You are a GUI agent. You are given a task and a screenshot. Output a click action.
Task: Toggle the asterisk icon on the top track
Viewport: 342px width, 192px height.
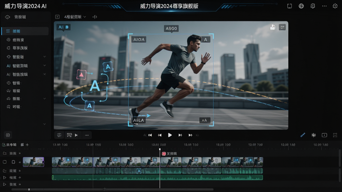(20, 153)
